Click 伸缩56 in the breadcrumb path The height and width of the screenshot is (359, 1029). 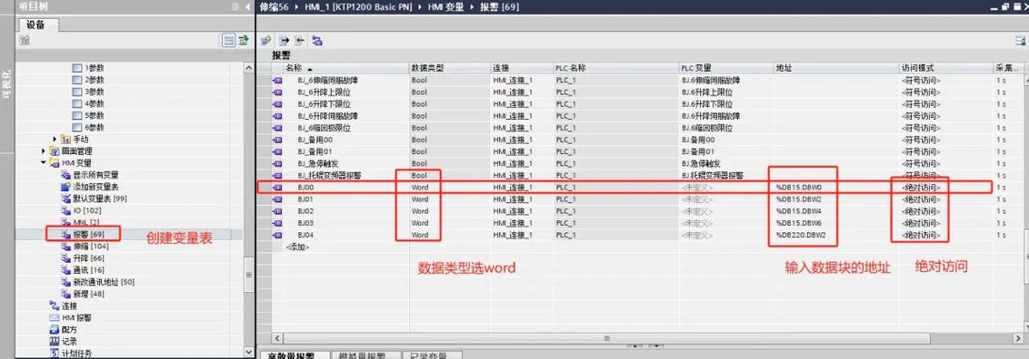click(x=275, y=6)
